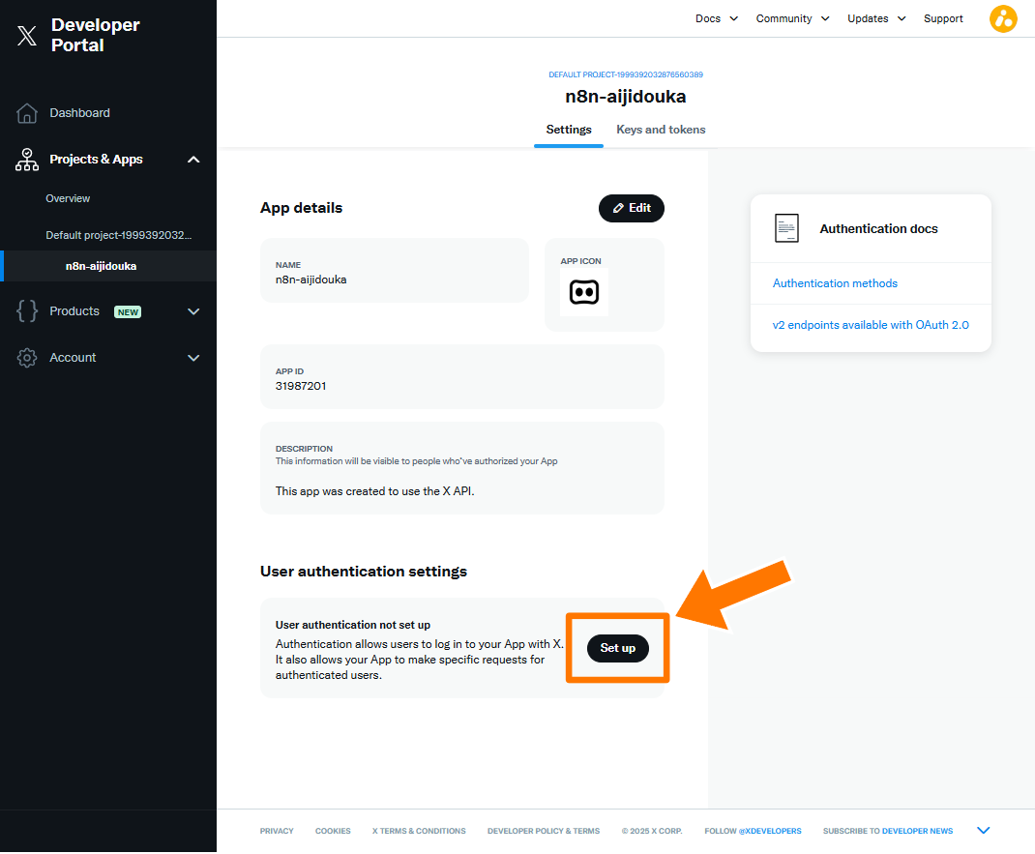Select the Settings tab
Image resolution: width=1035 pixels, height=854 pixels.
pos(569,130)
